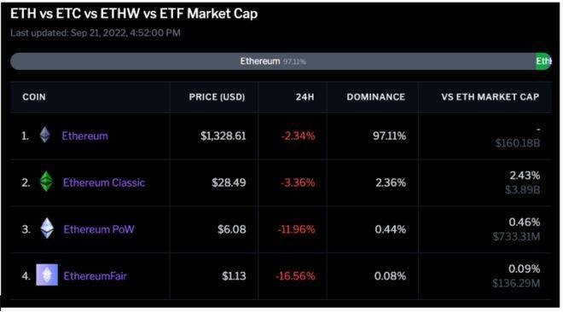This screenshot has width=563, height=312.
Task: Click the gray Ethereum 97.11% dominance bar
Action: tap(273, 61)
